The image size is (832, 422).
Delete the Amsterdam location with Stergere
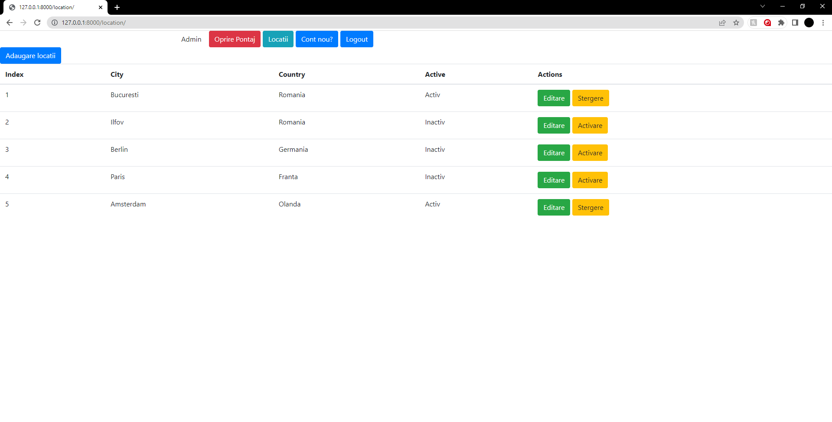tap(591, 207)
